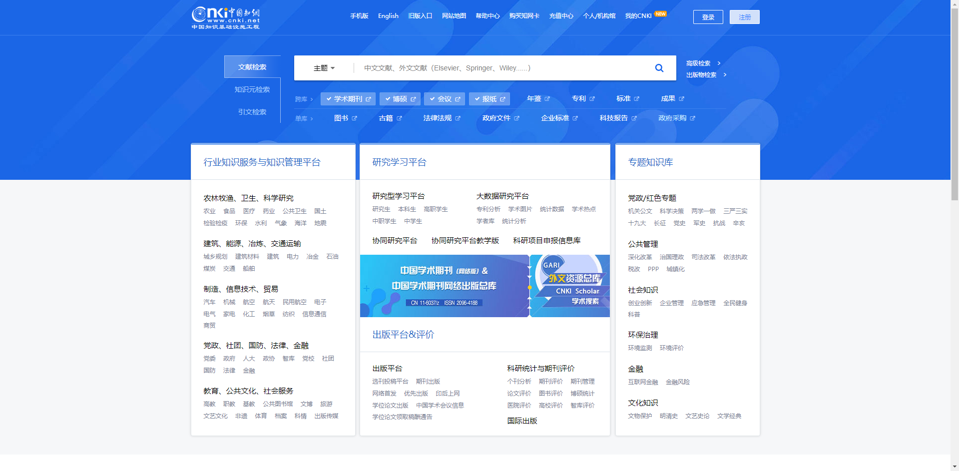Uncheck the 学术期刊 database checkbox
This screenshot has height=471, width=959.
click(x=329, y=99)
